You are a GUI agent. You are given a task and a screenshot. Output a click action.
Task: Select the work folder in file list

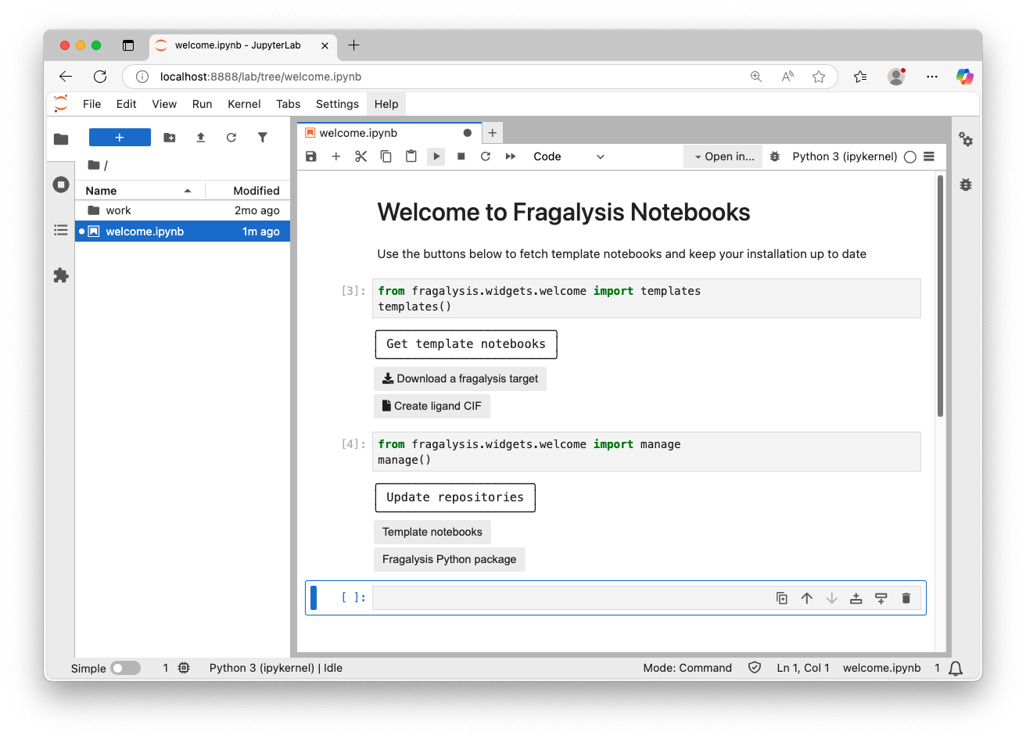182,210
